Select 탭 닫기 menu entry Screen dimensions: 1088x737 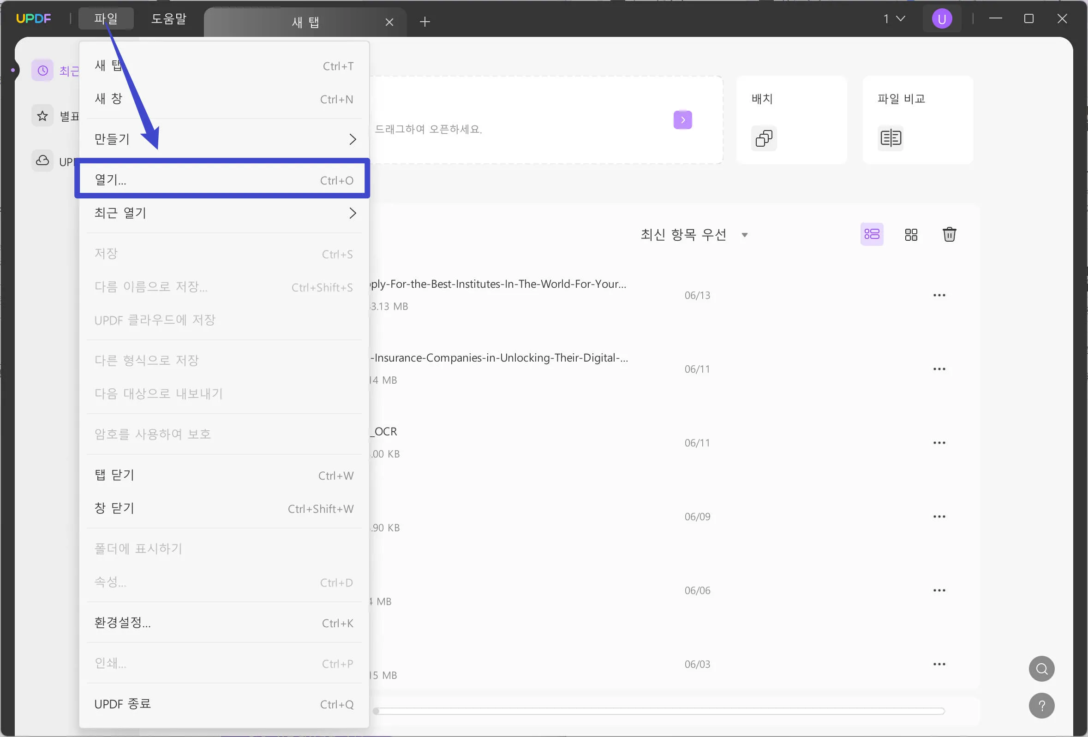(224, 475)
